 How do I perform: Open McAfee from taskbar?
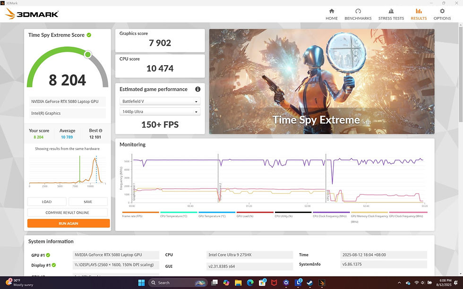point(274,282)
